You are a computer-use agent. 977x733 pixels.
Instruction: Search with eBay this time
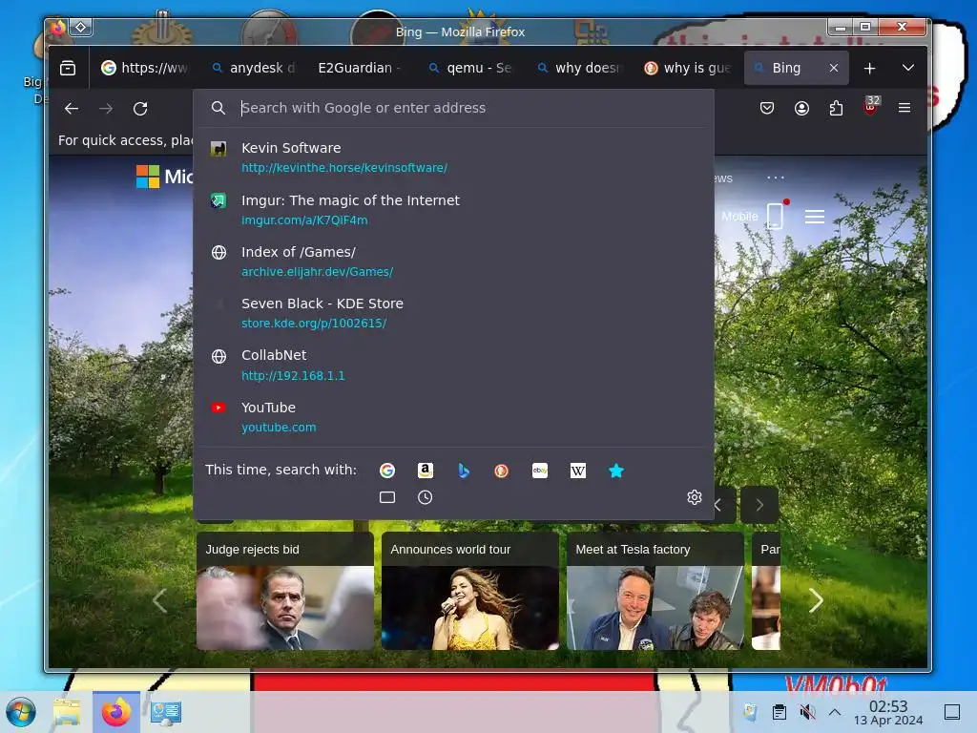(x=540, y=471)
